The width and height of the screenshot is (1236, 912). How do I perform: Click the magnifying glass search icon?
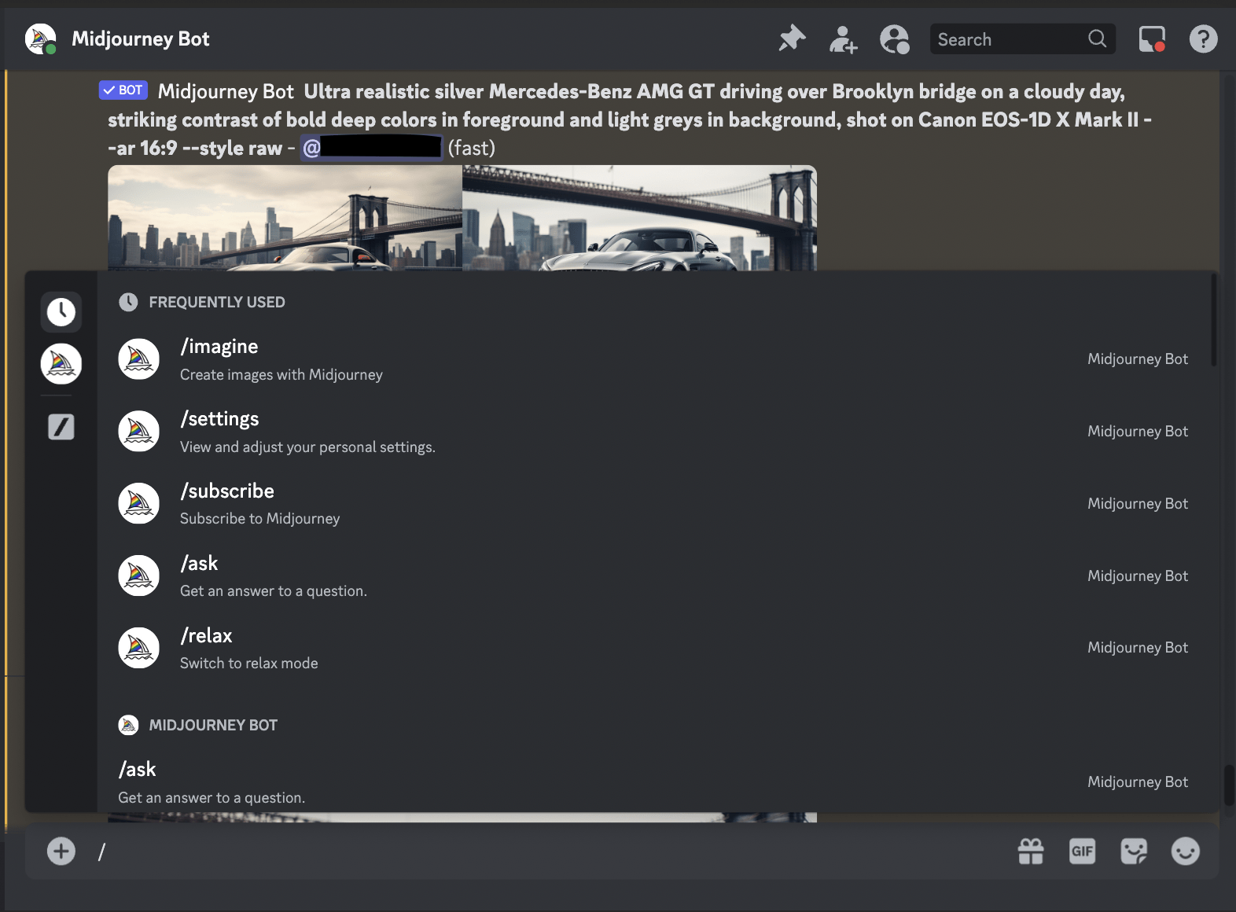tap(1097, 39)
